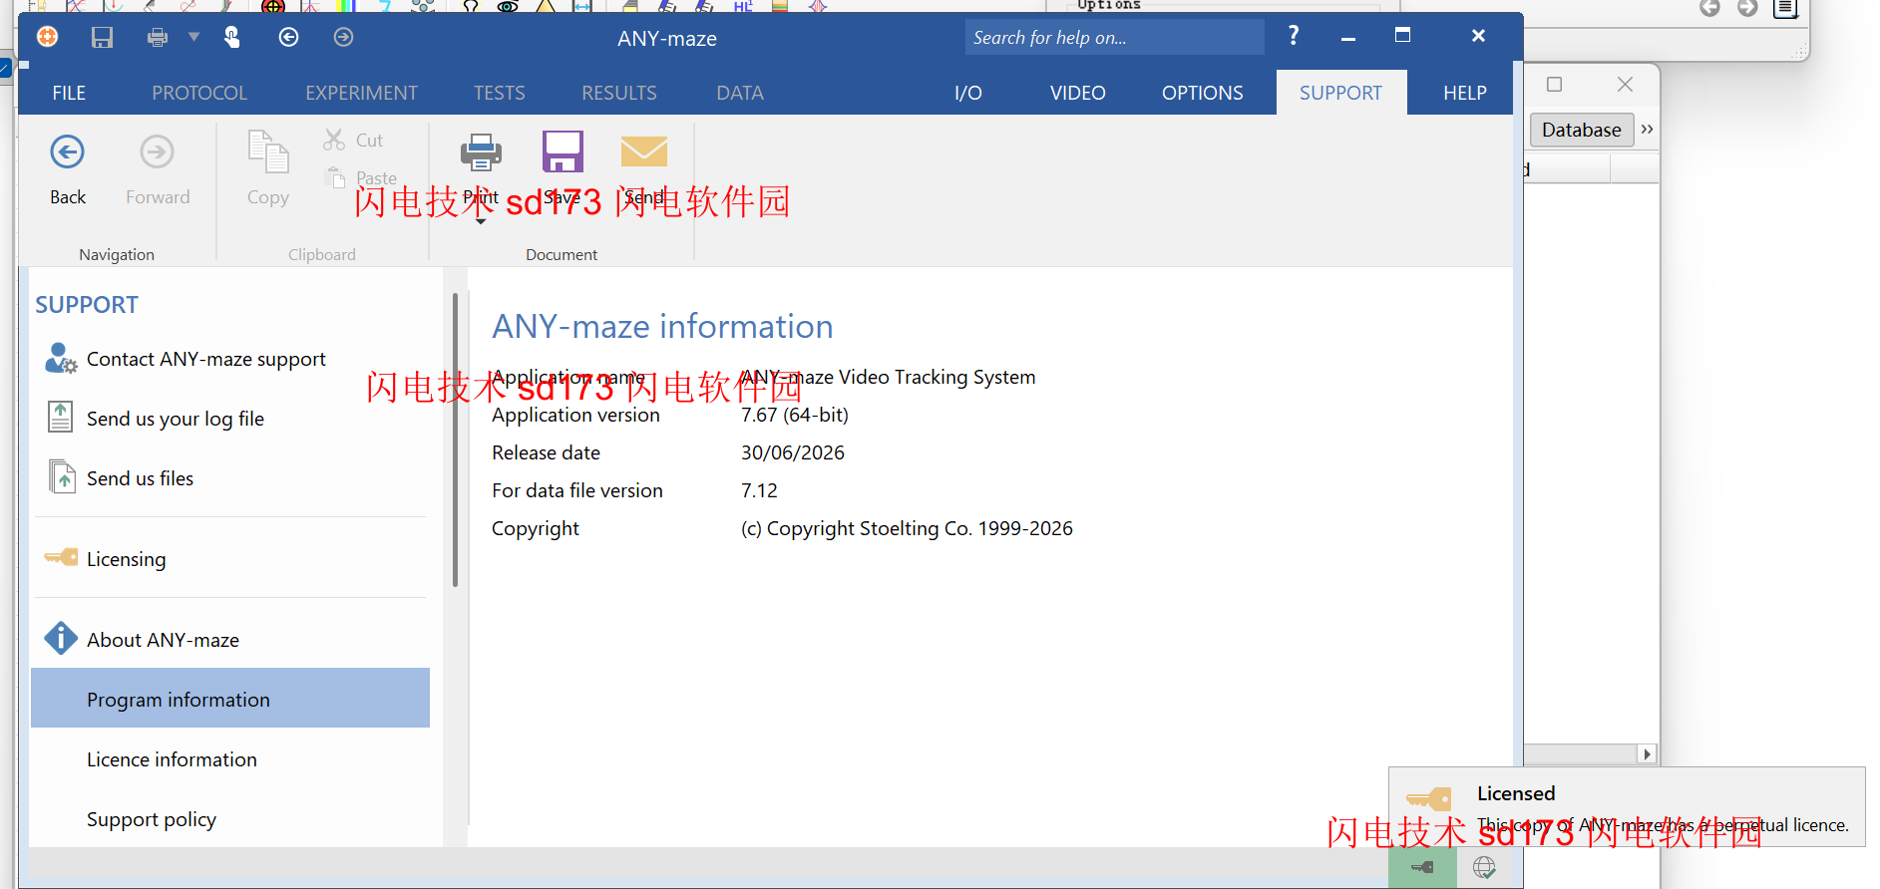Open the FILE menu tab
The height and width of the screenshot is (889, 1880).
click(x=69, y=93)
